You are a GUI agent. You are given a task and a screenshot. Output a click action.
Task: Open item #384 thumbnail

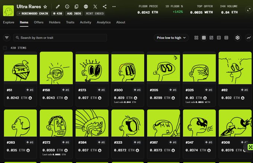(x=92, y=123)
